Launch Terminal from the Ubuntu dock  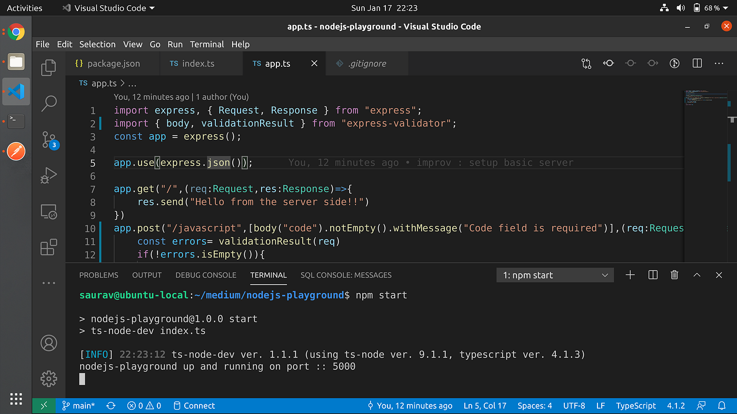pos(16,121)
